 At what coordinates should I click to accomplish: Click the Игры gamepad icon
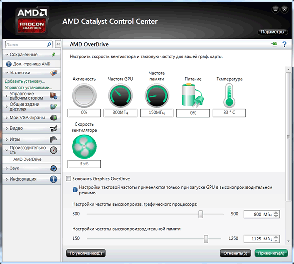[x=54, y=139]
